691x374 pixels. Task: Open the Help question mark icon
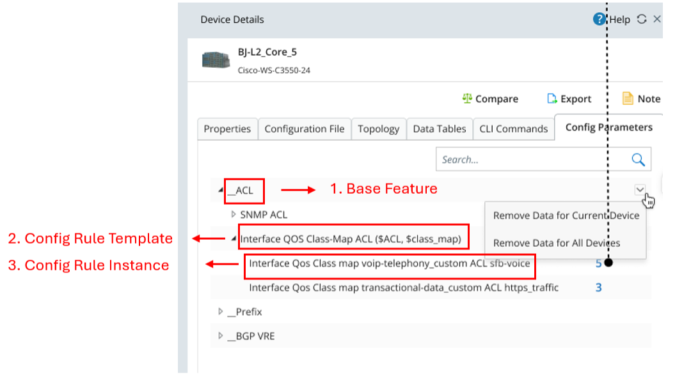[x=599, y=19]
